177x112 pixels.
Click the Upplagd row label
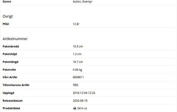click(8, 93)
